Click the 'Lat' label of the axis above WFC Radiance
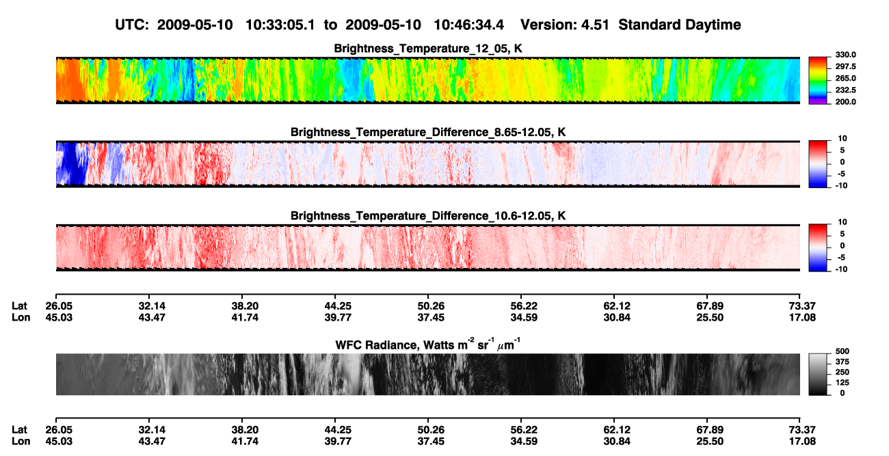 (x=19, y=306)
